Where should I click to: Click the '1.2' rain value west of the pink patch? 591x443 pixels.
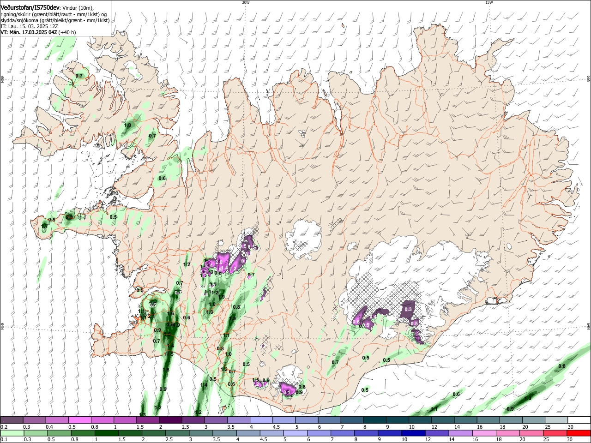coord(187,265)
